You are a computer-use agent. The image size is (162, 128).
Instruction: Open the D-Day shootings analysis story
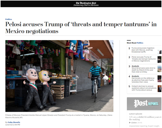click(143, 69)
